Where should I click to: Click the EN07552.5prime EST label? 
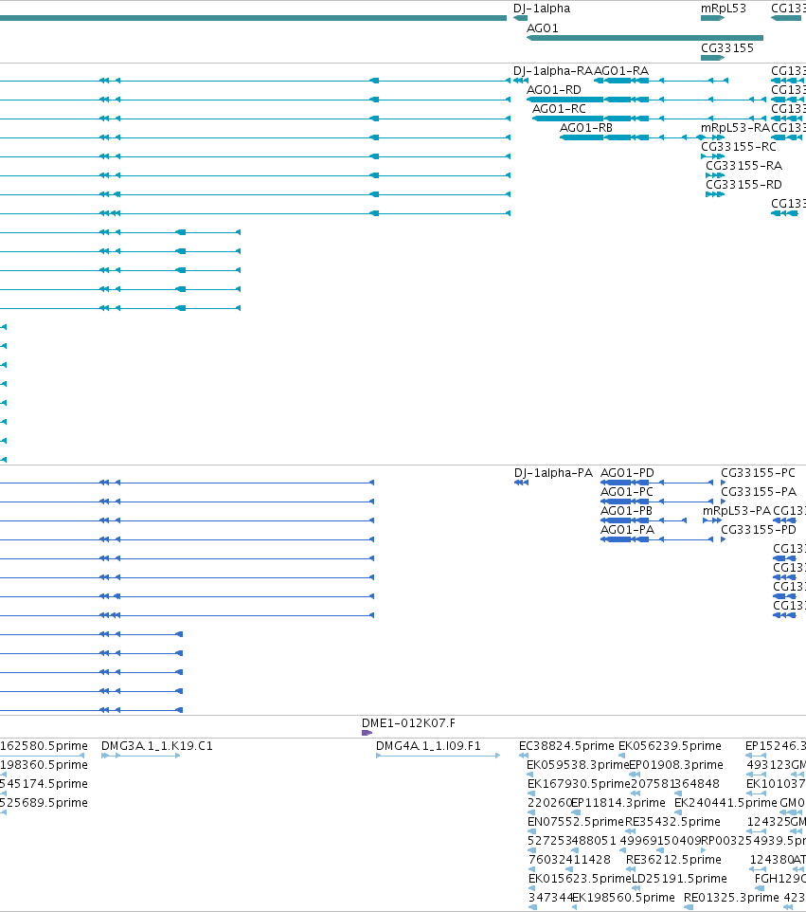(575, 821)
